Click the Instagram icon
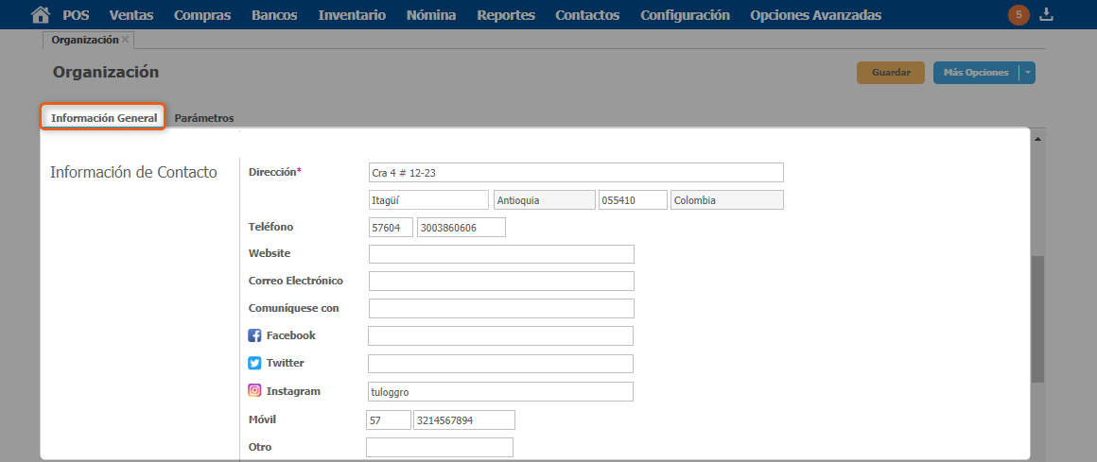1097x462 pixels. (254, 390)
